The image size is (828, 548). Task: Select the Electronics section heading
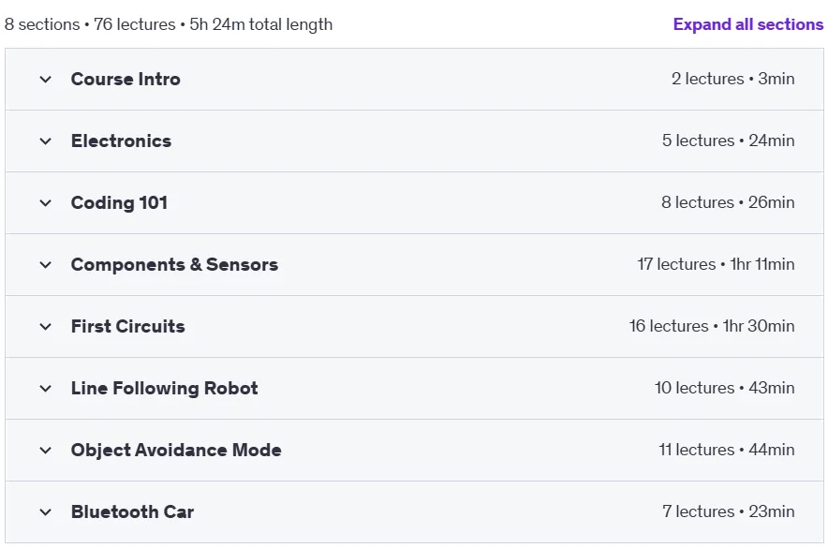point(121,141)
